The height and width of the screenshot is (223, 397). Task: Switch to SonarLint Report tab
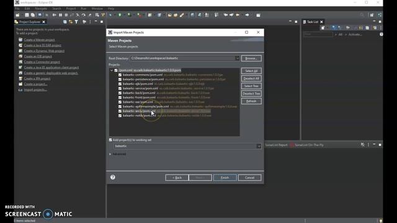276,145
